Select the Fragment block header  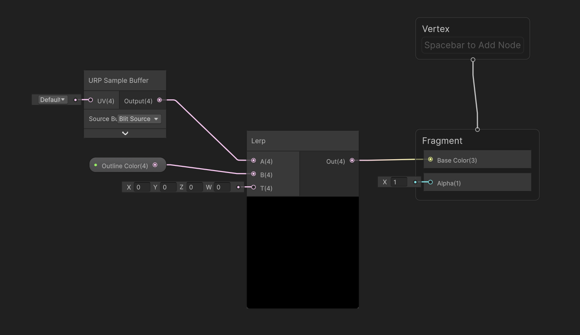tap(442, 141)
